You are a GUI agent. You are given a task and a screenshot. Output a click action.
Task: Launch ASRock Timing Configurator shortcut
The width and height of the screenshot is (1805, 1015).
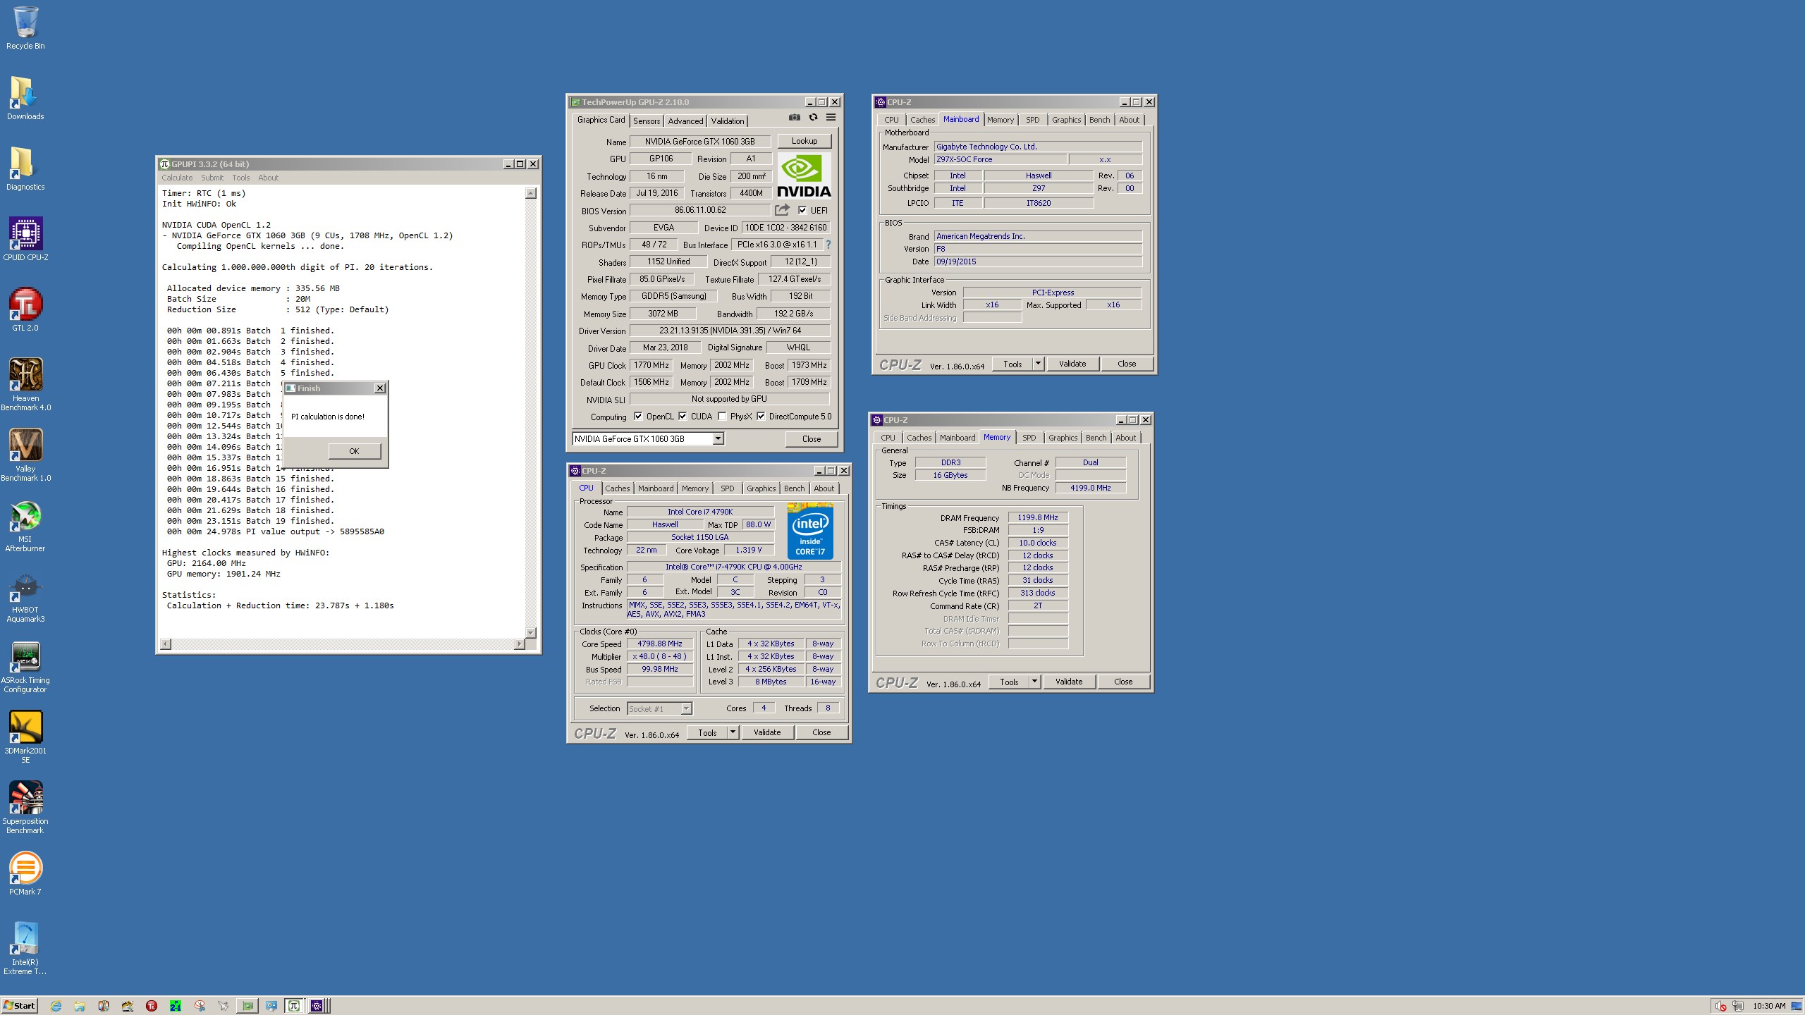click(x=25, y=666)
